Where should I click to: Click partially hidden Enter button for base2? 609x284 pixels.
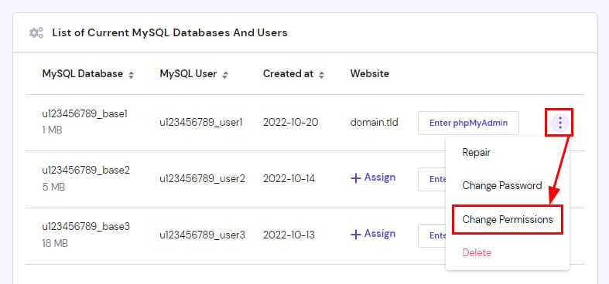tap(432, 179)
